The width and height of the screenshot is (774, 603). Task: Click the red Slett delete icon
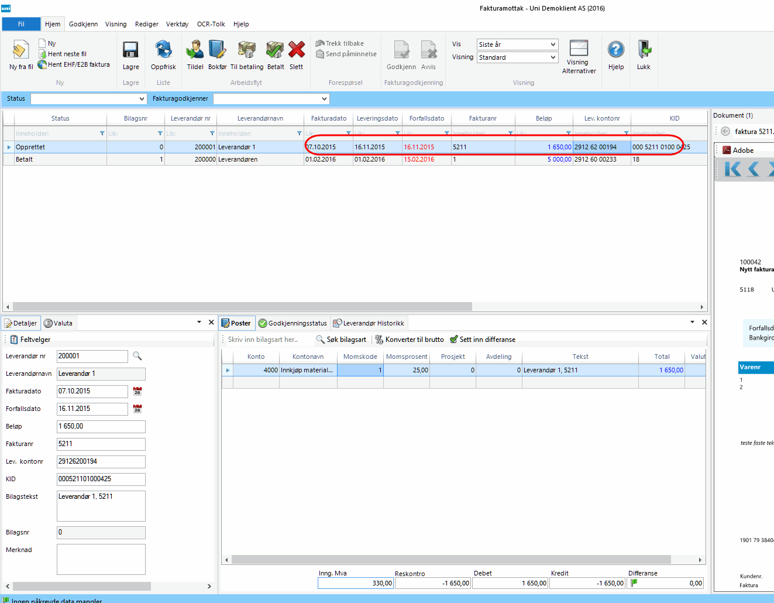coord(297,50)
